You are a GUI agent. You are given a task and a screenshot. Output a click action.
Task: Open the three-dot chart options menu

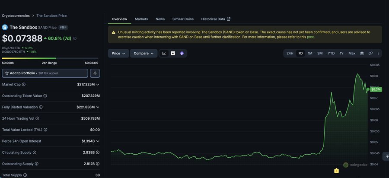click(378, 53)
